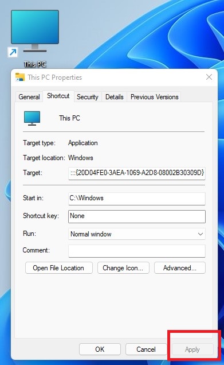Click the Change Icon button

pyautogui.click(x=123, y=267)
